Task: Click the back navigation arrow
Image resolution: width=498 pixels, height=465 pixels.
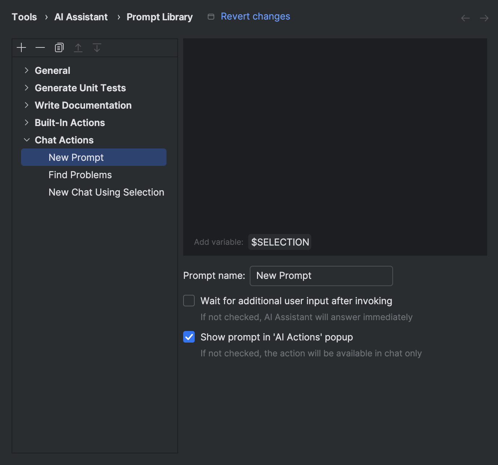Action: pyautogui.click(x=465, y=18)
